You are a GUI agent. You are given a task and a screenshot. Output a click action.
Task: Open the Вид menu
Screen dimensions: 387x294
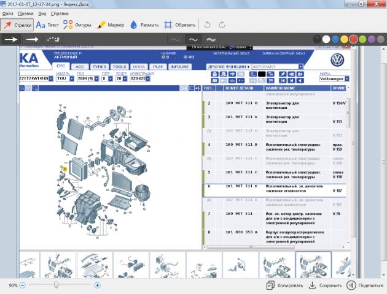[x=42, y=13]
